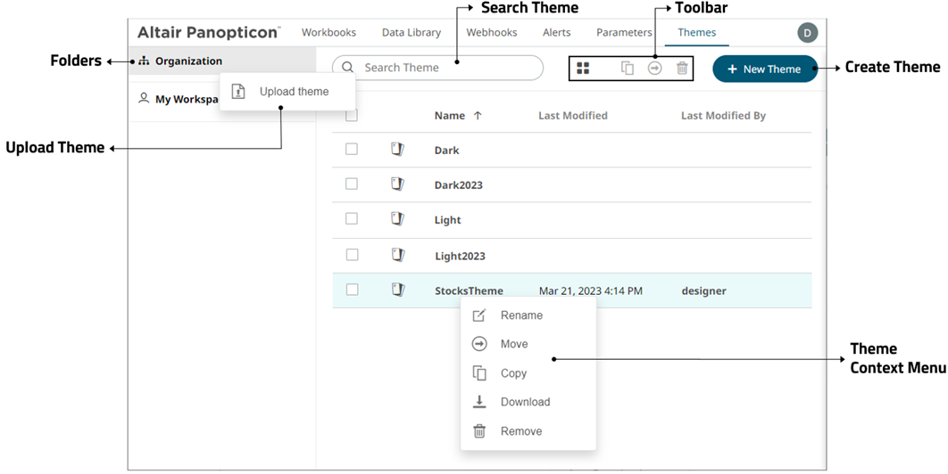Choose Download from the context menu
Image resolution: width=948 pixels, height=474 pixels.
525,402
